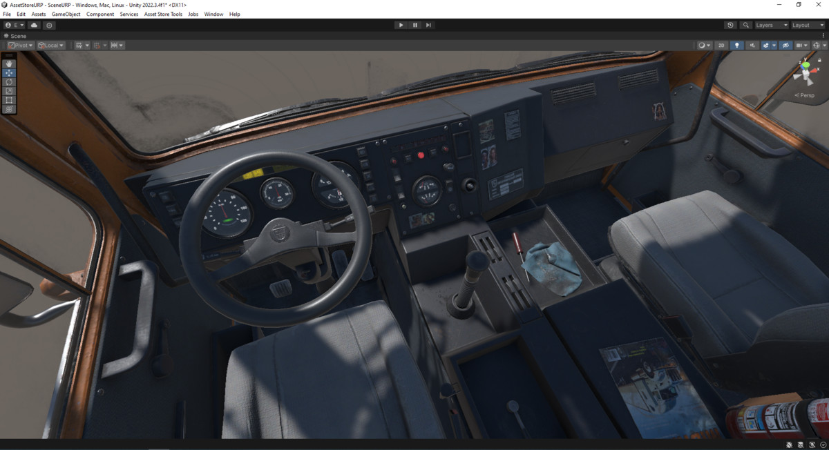Open the account E dropdown
The image size is (829, 450).
pos(14,25)
